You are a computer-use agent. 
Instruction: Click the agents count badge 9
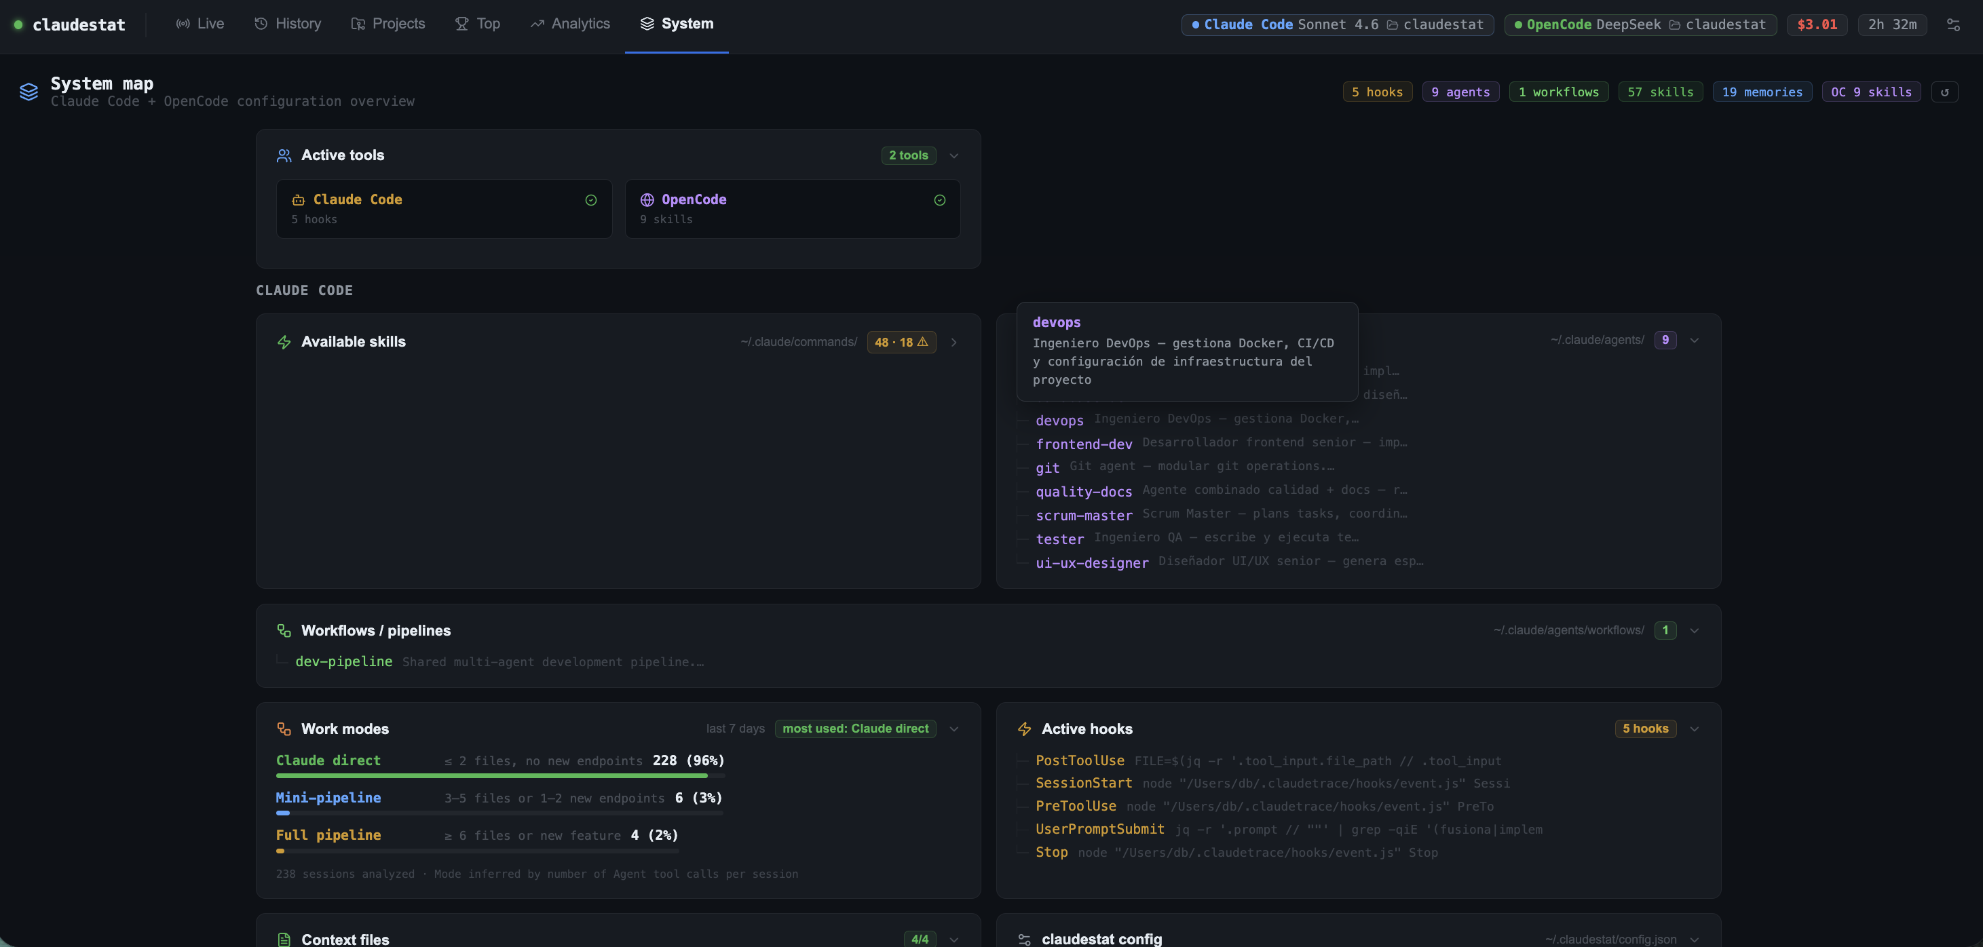pyautogui.click(x=1665, y=340)
